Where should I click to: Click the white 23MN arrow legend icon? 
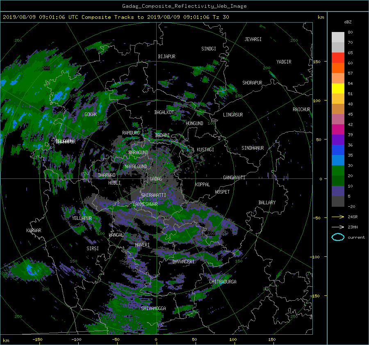(338, 227)
